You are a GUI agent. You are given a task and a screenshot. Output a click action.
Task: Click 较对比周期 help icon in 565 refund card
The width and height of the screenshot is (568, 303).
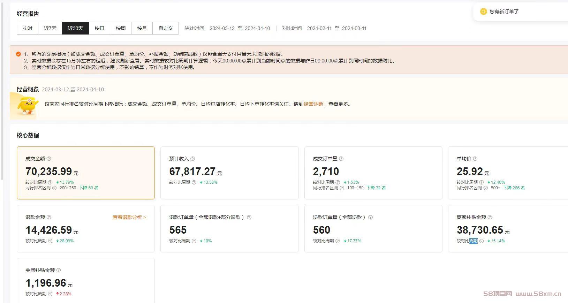pos(194,241)
